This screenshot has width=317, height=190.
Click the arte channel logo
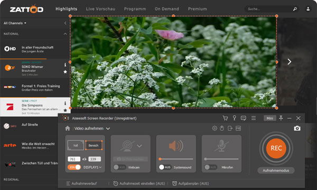pyautogui.click(x=10, y=145)
